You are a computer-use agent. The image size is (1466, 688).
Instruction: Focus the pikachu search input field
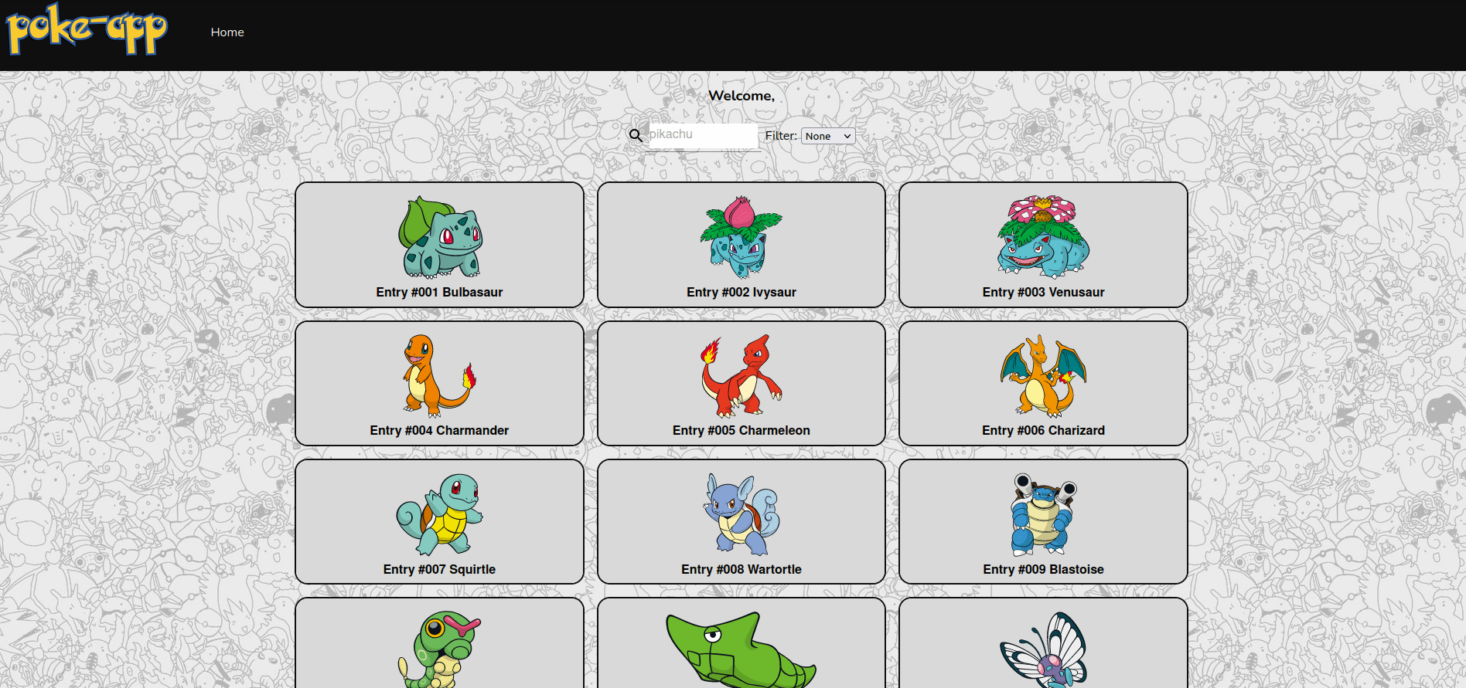point(704,135)
